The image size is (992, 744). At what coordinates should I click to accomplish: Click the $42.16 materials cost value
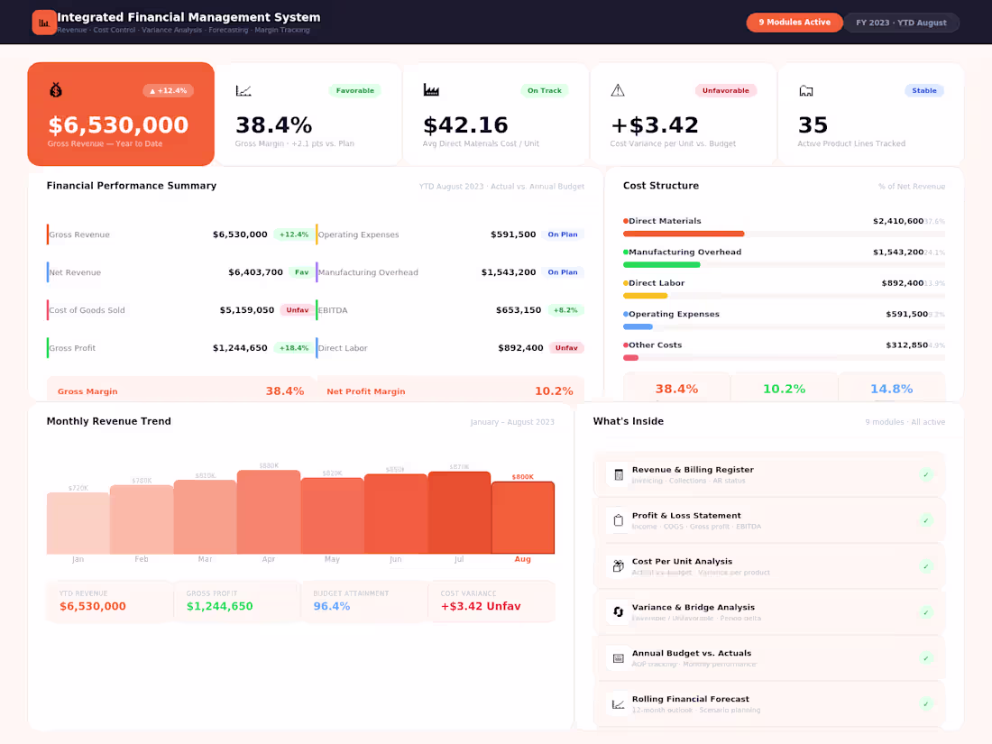point(465,124)
